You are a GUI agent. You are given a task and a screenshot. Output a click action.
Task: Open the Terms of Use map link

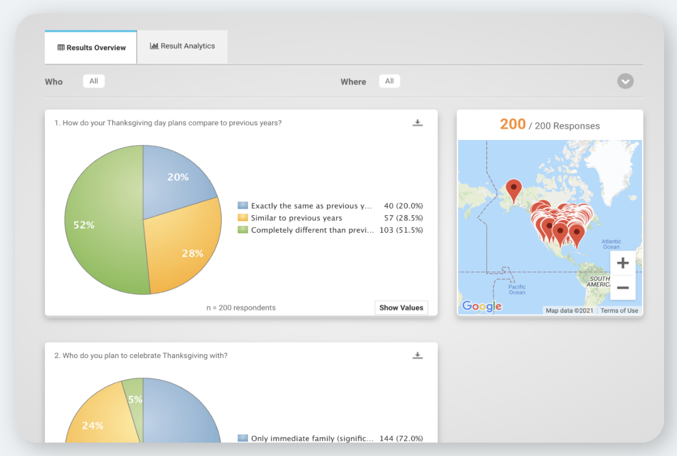tap(619, 311)
